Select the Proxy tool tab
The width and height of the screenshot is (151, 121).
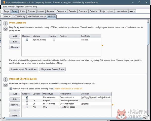14,11
